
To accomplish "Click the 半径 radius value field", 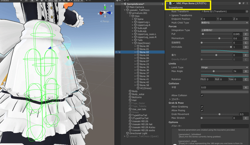I will click(222, 87).
